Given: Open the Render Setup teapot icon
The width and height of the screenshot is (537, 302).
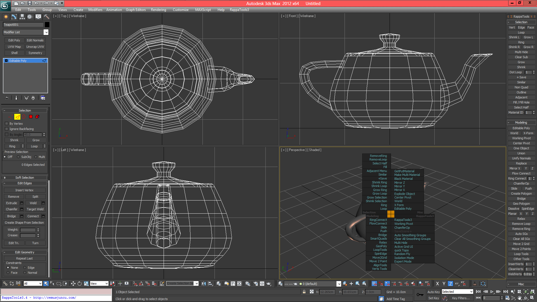Looking at the screenshot, I should point(256,284).
